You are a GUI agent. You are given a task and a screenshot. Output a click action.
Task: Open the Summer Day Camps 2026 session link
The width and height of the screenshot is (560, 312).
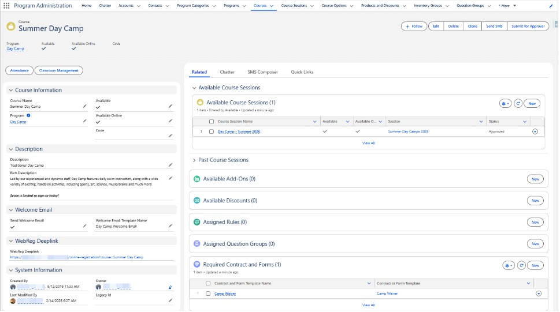pyautogui.click(x=408, y=131)
